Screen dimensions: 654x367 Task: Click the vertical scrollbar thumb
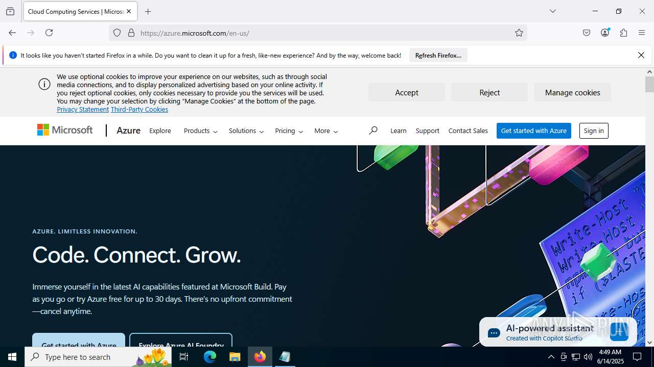click(649, 85)
